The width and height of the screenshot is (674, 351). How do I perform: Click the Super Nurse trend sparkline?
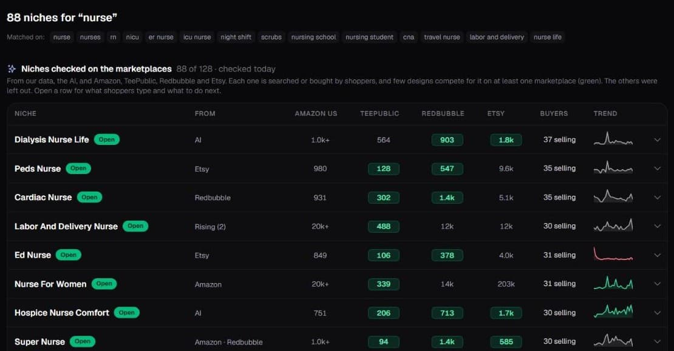613,341
